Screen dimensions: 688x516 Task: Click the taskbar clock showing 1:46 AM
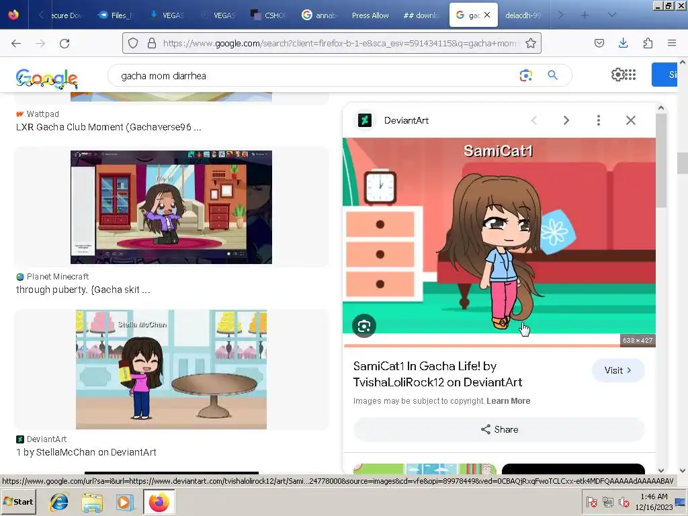pyautogui.click(x=654, y=501)
